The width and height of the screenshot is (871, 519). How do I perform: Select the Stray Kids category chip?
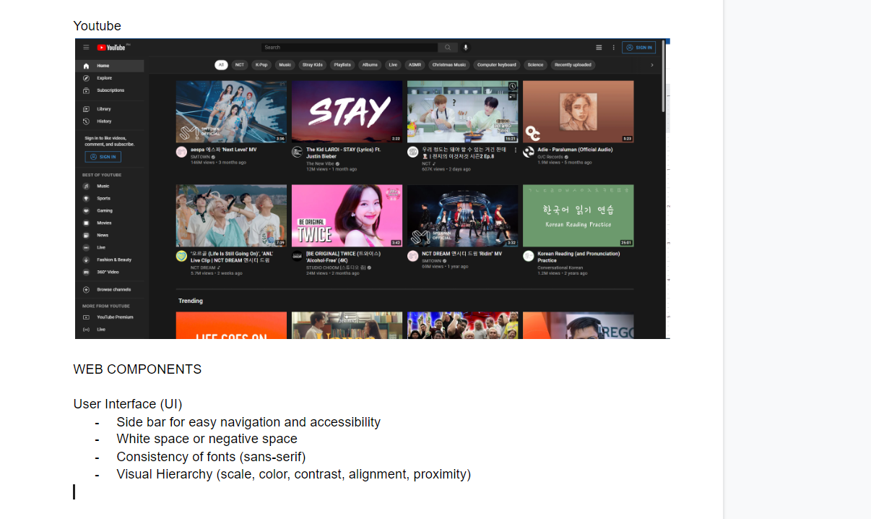pos(313,65)
